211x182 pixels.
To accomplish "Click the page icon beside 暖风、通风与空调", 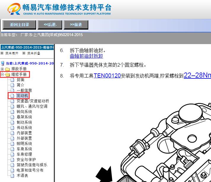I will [x=12, y=107].
